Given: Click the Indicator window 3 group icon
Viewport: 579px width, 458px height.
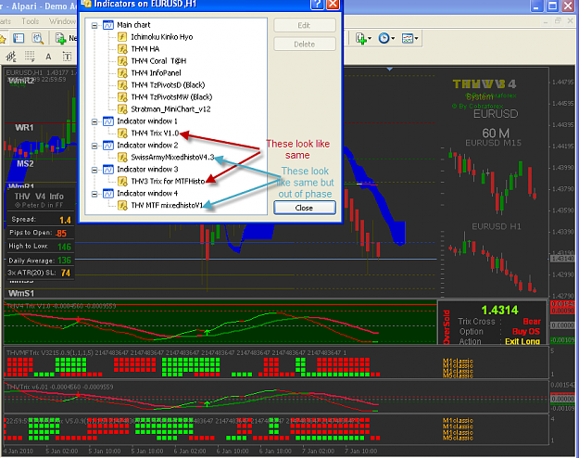Looking at the screenshot, I should coord(108,170).
